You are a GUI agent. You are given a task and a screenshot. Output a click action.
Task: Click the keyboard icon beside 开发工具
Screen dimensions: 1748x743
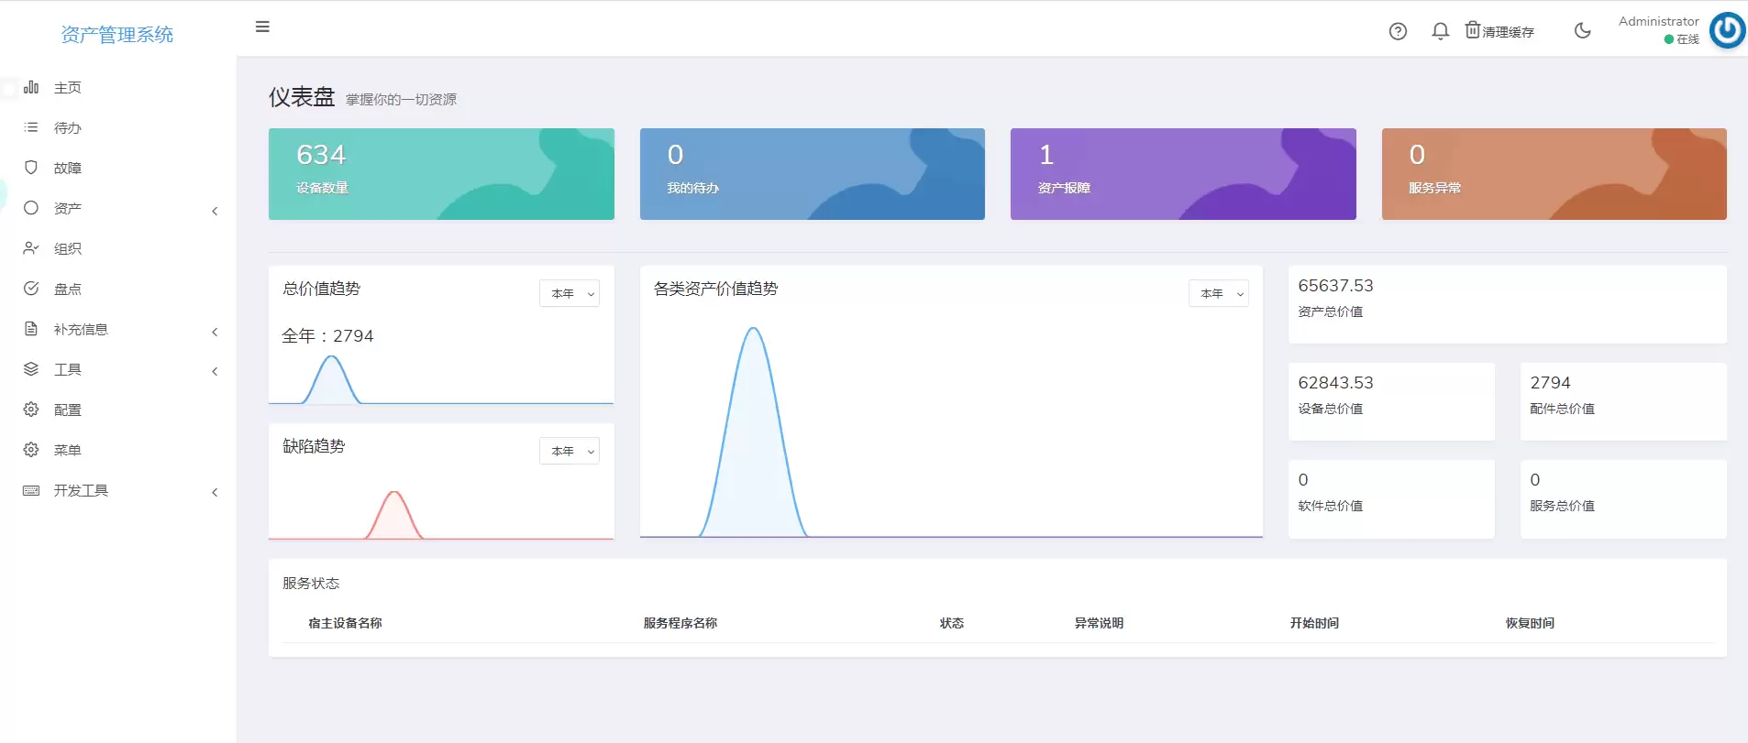(31, 490)
